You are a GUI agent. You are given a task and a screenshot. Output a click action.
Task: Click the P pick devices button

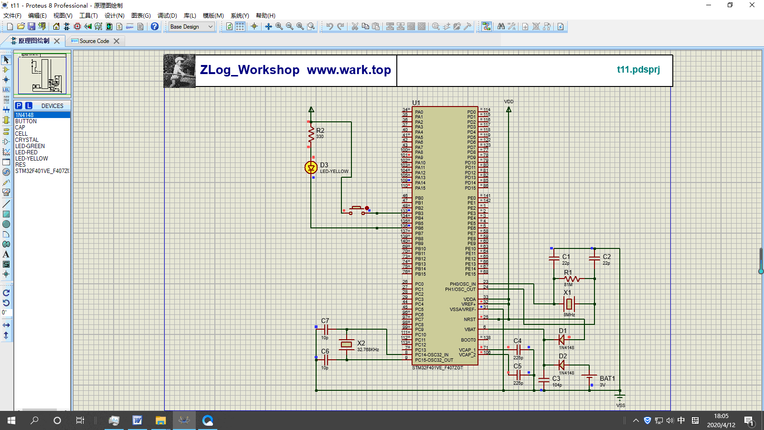(19, 106)
